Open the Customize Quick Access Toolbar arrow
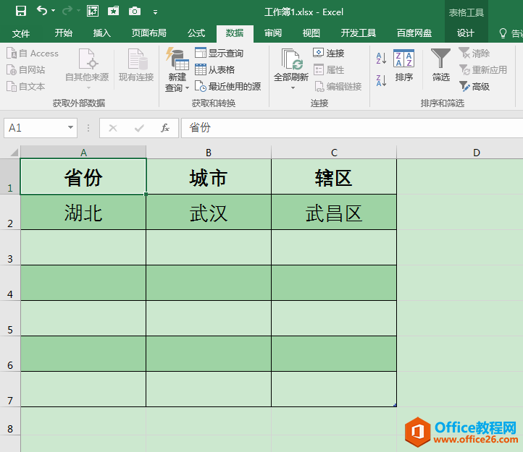Image resolution: width=523 pixels, height=452 pixels. pos(155,12)
